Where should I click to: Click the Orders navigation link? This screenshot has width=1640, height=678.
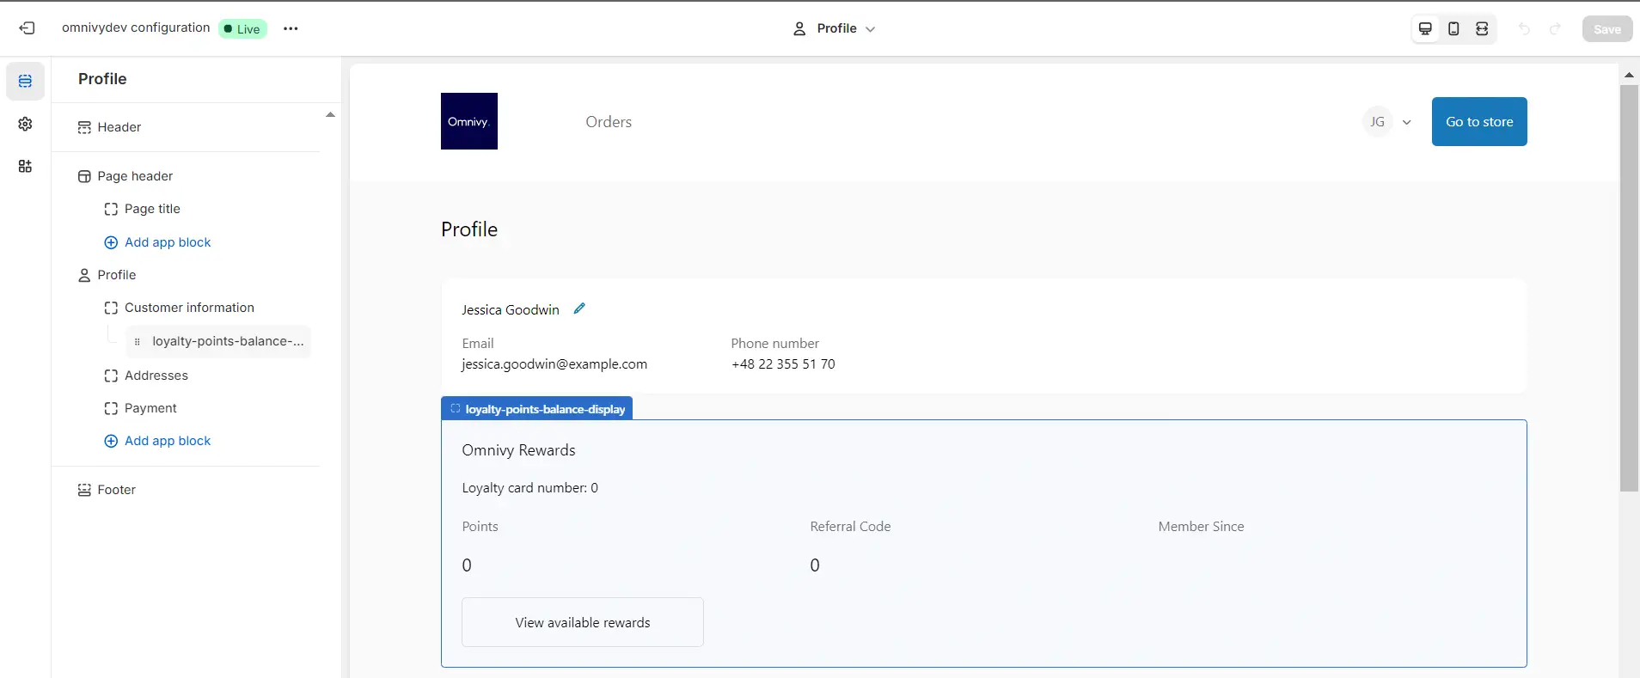(x=609, y=122)
